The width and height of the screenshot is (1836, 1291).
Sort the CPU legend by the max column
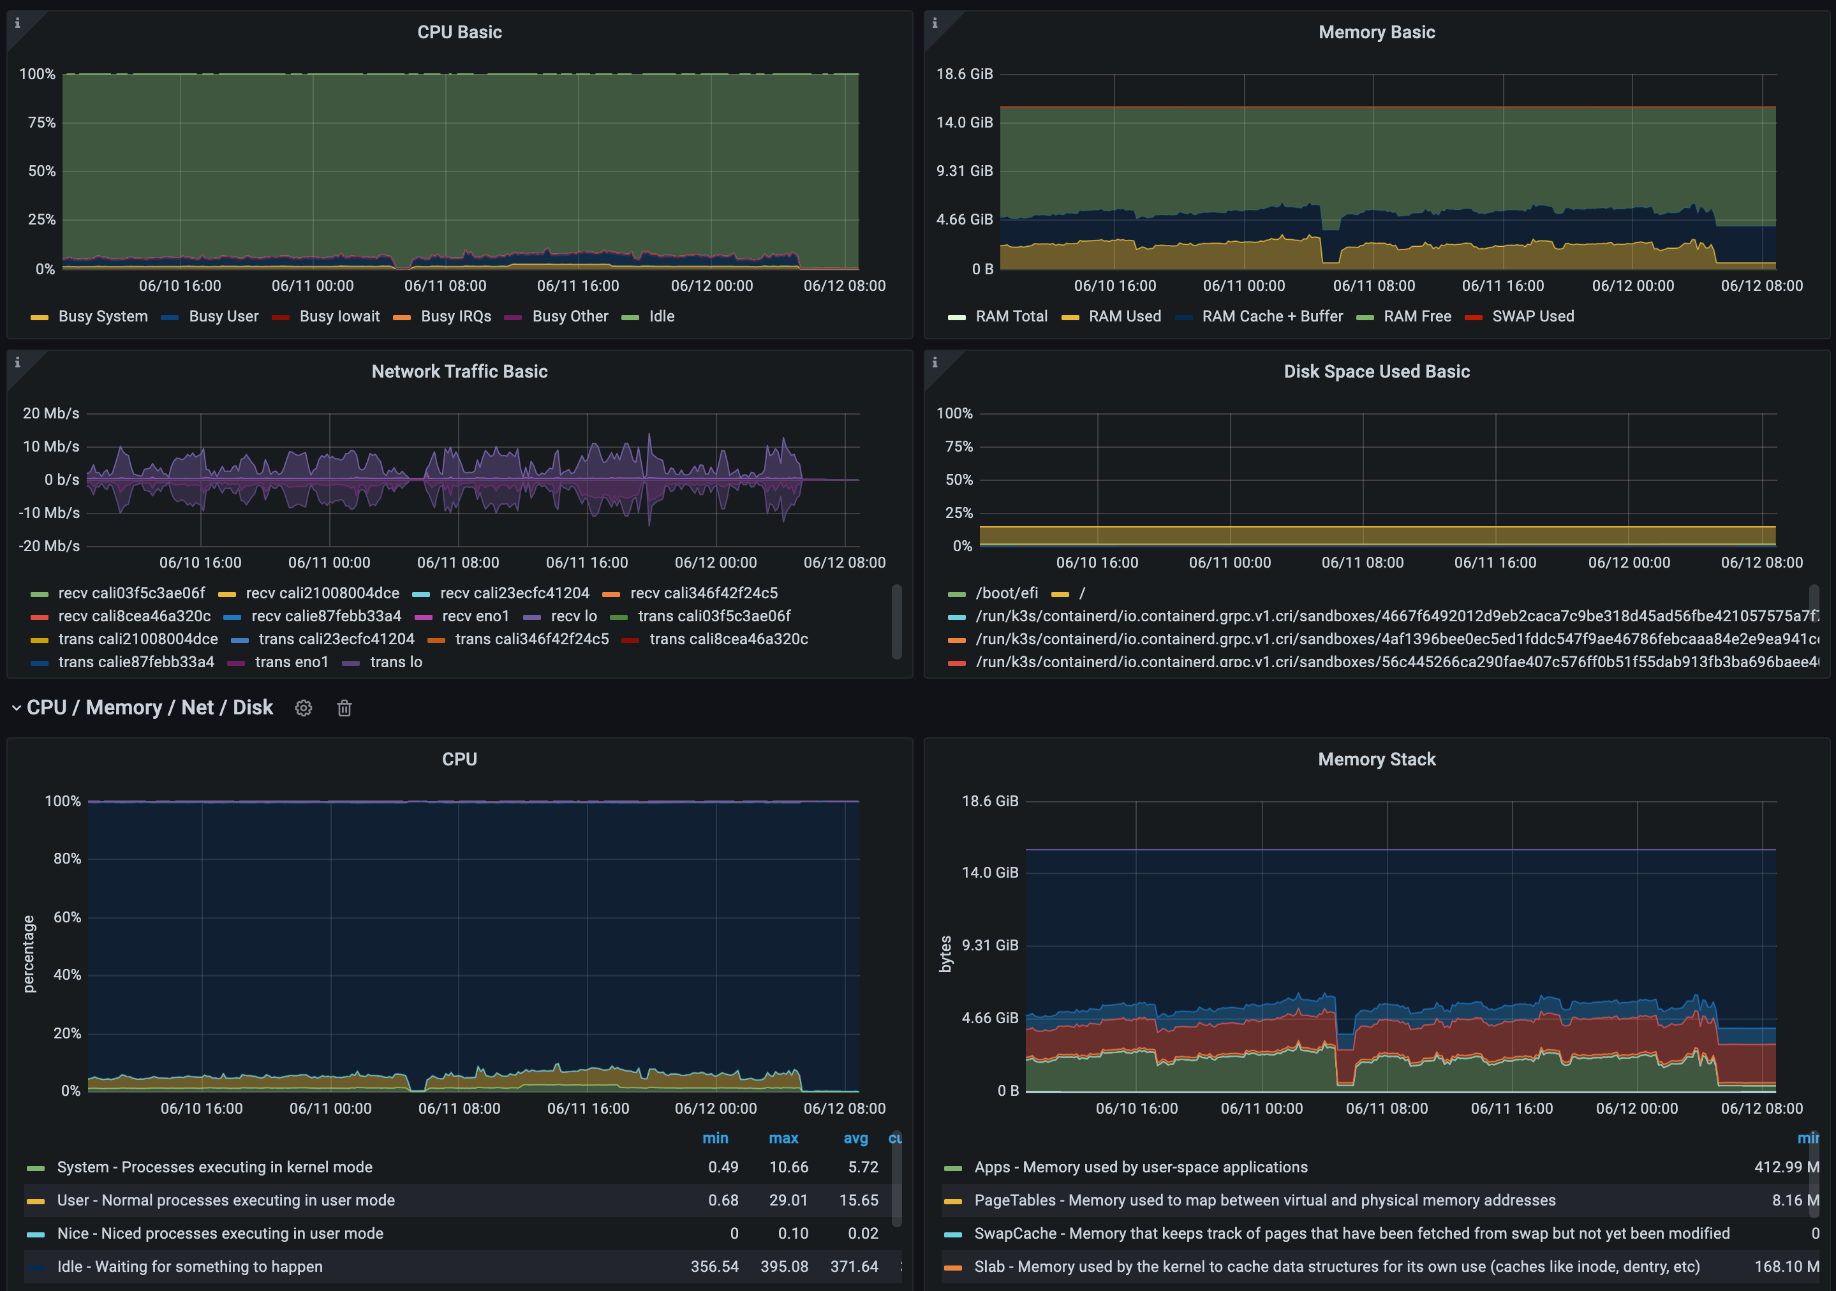[x=783, y=1137]
